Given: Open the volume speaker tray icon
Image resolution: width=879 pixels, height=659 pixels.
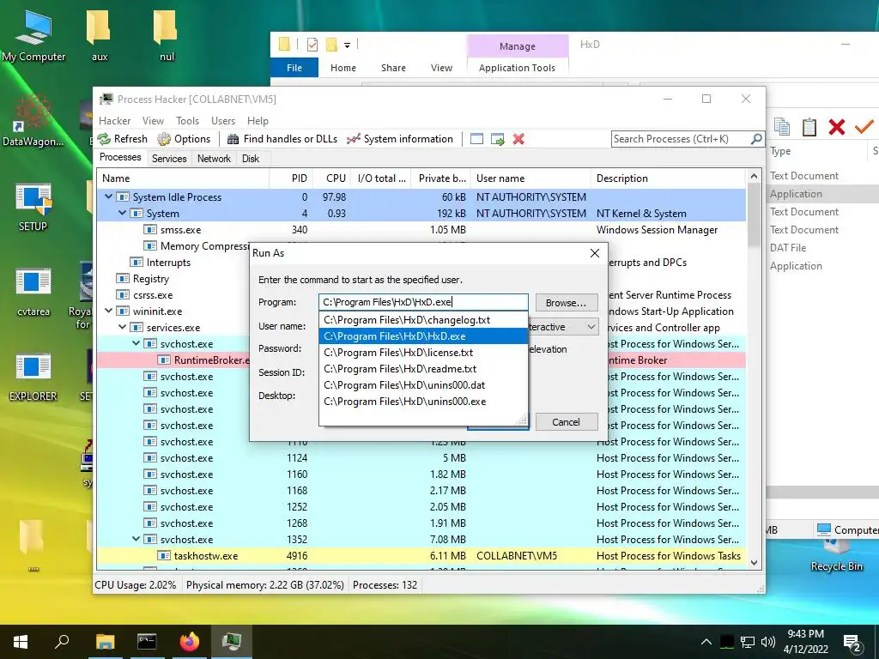Looking at the screenshot, I should [x=768, y=642].
